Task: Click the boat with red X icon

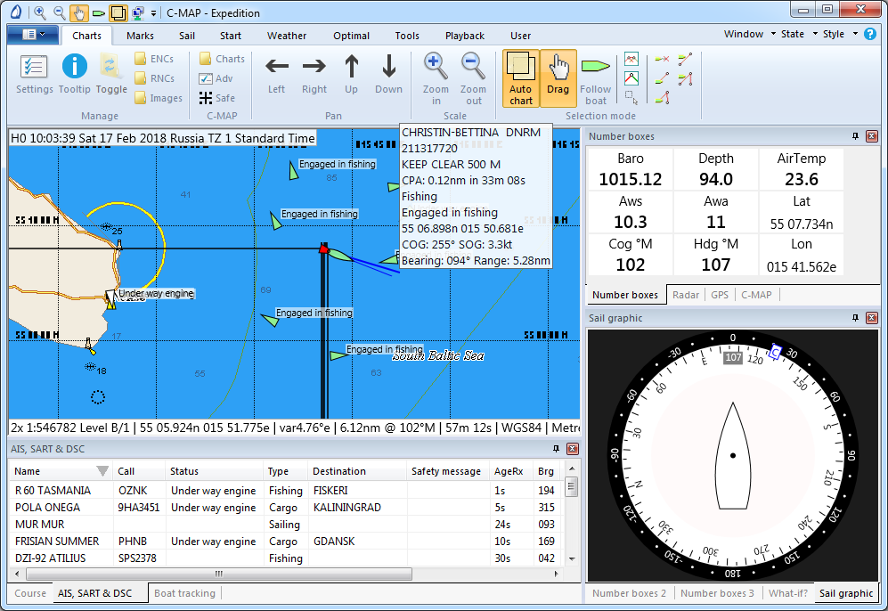Action: pyautogui.click(x=662, y=59)
